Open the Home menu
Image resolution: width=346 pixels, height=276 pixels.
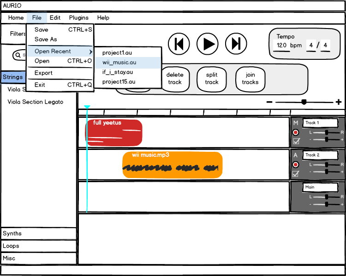click(x=16, y=17)
